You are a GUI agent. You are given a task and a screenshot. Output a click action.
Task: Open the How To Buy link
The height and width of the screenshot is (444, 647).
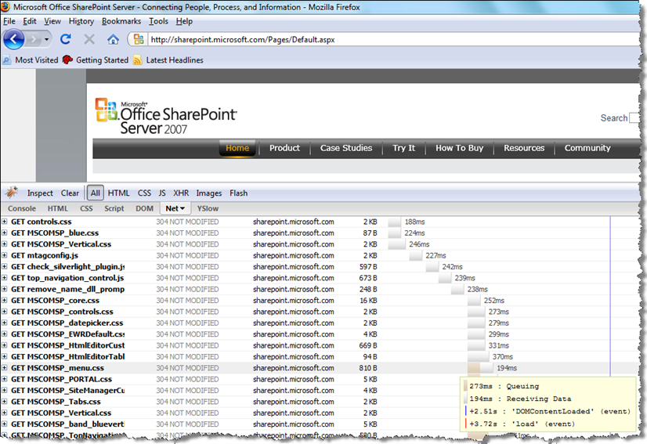459,148
